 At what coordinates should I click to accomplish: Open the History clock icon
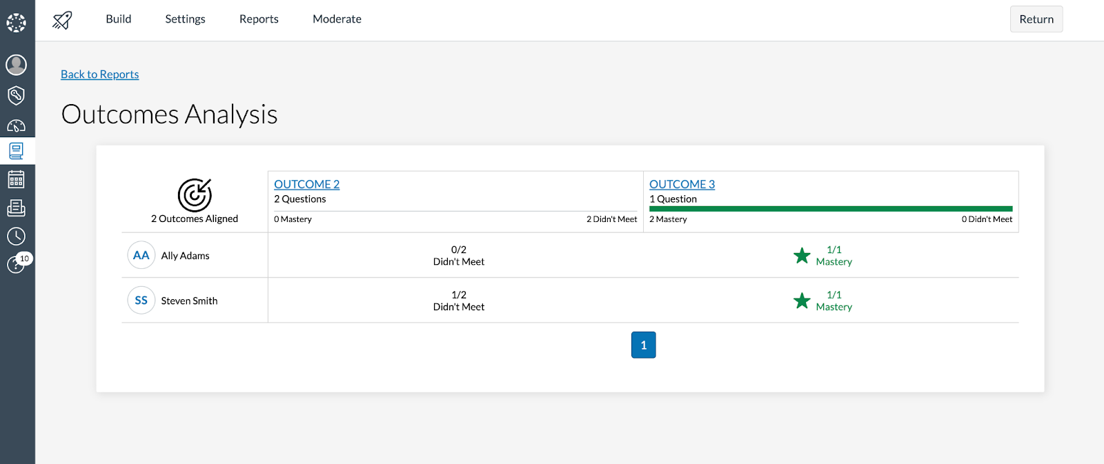tap(17, 236)
